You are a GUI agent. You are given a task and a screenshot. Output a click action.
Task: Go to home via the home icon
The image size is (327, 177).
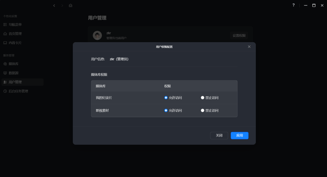pos(71,6)
